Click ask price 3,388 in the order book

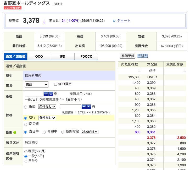click(151, 94)
